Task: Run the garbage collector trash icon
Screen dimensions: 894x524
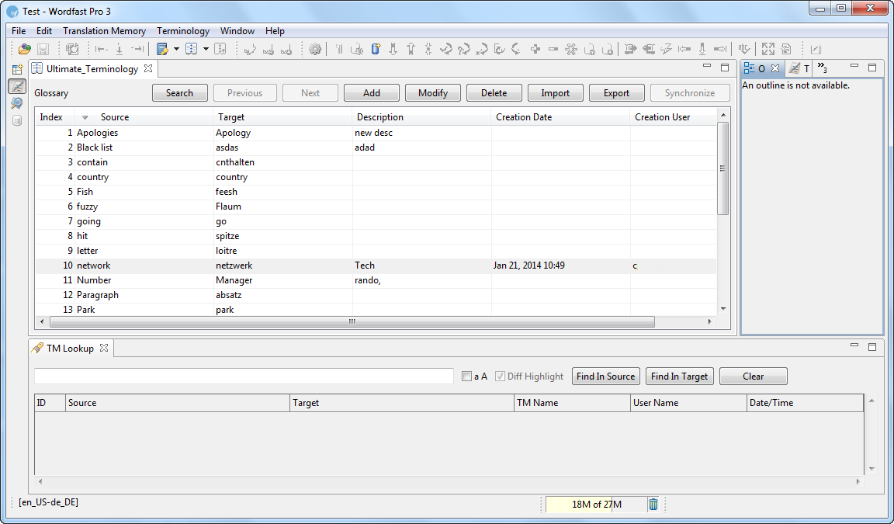Action: coord(653,504)
